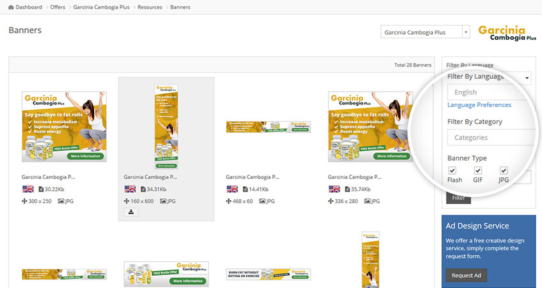The image size is (542, 288).
Task: Go to Dashboard in the breadcrumb
Action: coord(29,7)
